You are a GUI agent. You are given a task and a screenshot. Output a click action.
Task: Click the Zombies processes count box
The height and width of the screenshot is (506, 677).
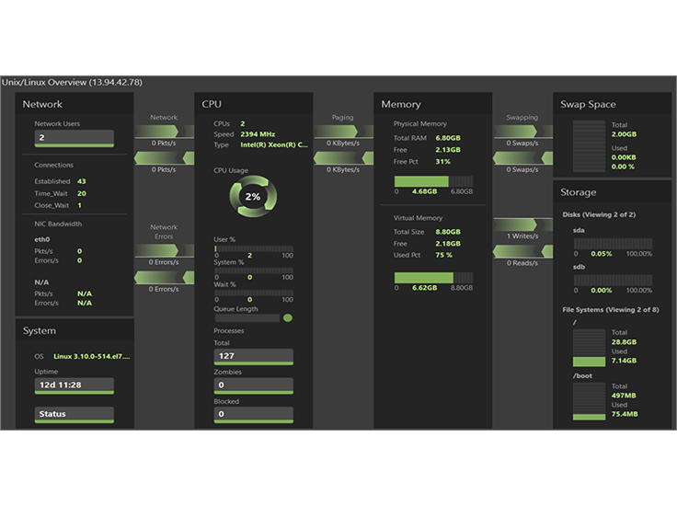click(x=253, y=385)
